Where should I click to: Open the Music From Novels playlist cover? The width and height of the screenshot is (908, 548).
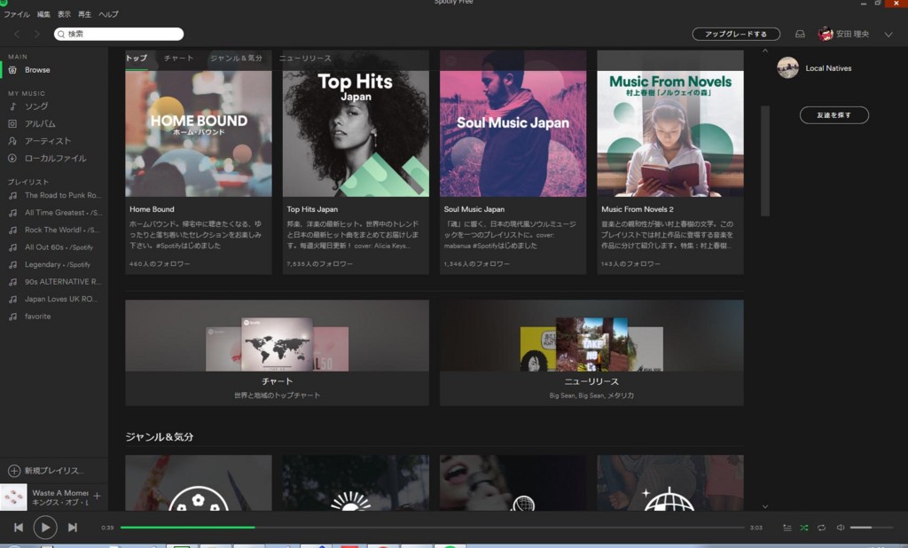point(670,123)
